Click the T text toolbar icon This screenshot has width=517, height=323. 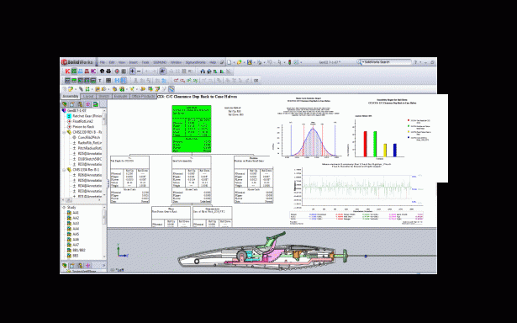point(100,80)
